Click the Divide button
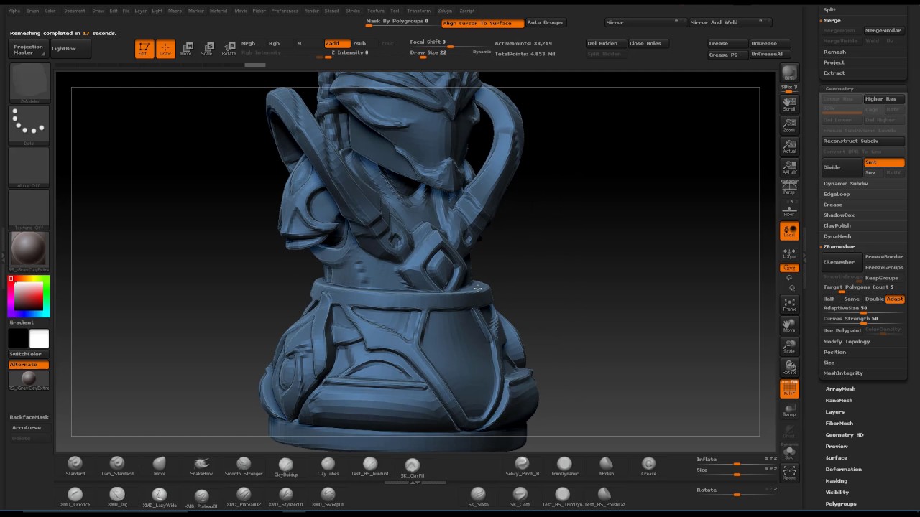Image resolution: width=920 pixels, height=517 pixels. tap(842, 167)
